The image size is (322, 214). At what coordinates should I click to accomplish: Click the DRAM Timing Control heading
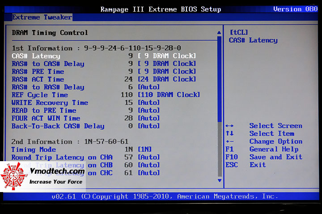pyautogui.click(x=50, y=33)
